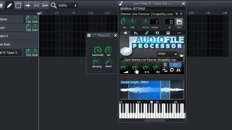Open the FX tab
This screenshot has height=130, width=232.
tap(157, 33)
